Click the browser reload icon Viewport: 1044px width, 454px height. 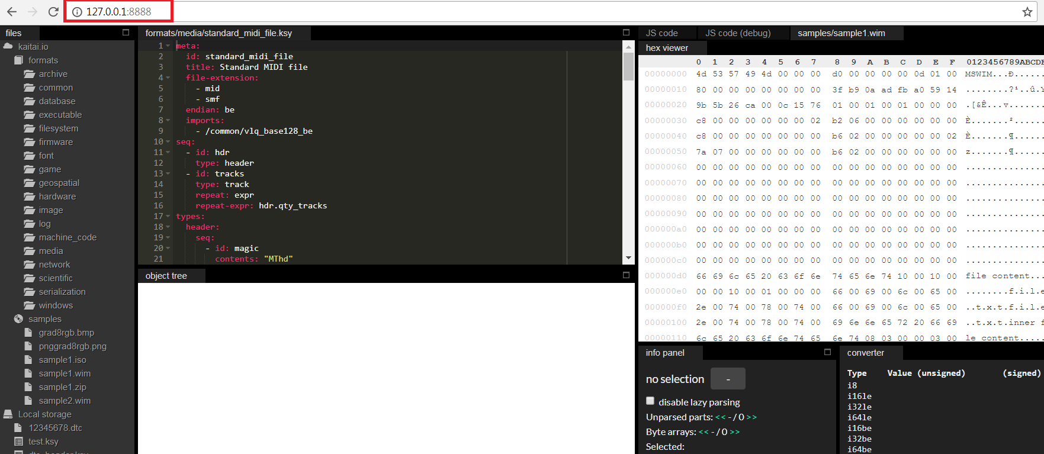coord(53,12)
